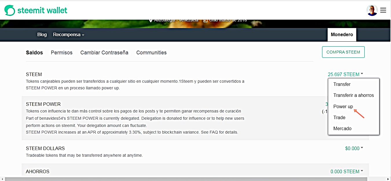Click the left scroll arrow at bottom
This screenshot has width=391, height=181.
click(x=2, y=179)
